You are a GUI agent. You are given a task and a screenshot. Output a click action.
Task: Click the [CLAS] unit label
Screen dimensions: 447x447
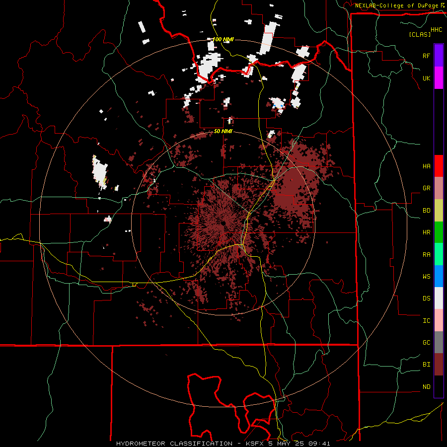420,34
